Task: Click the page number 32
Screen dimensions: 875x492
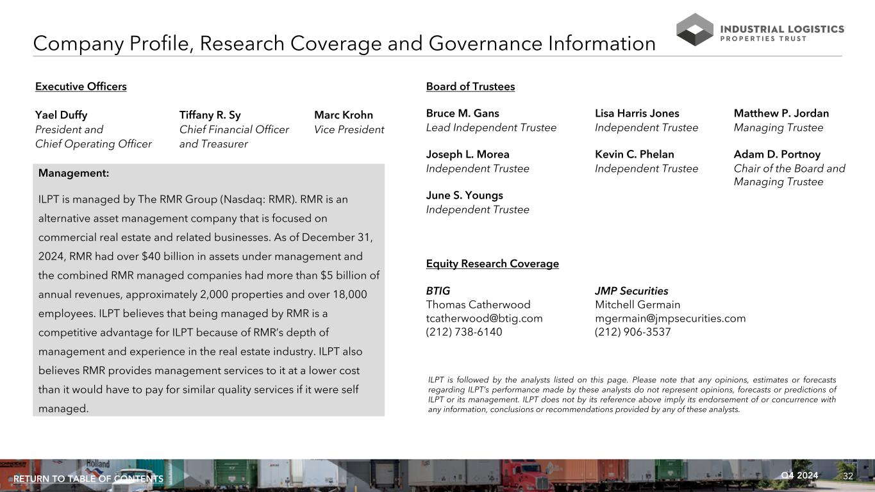Action: tap(848, 476)
